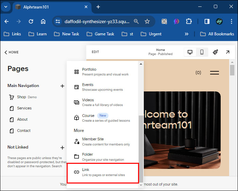Switch to desktop preview icon

(190, 52)
